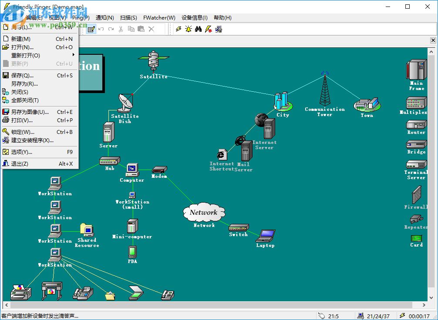Click the Main Frame device icon
The width and height of the screenshot is (438, 320).
416,70
